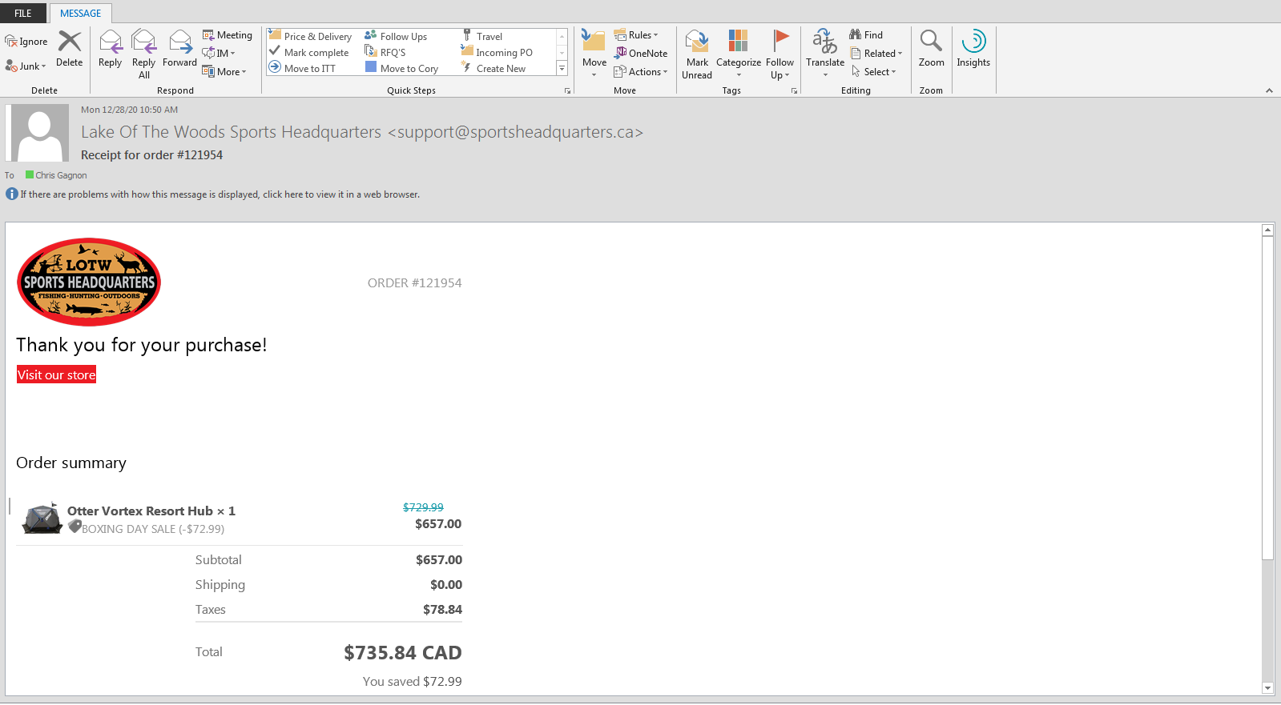
Task: Click the Taxes amount $78.84
Action: [443, 610]
